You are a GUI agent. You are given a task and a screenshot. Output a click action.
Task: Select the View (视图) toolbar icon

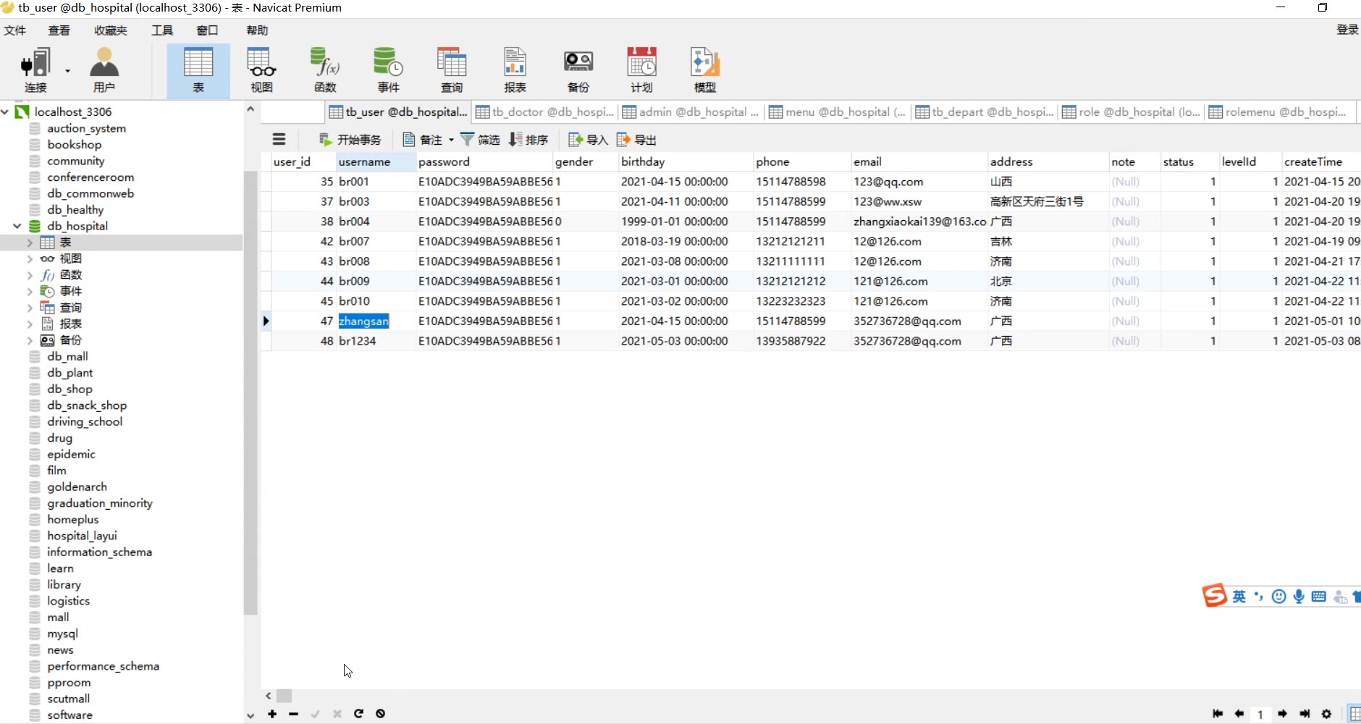(x=261, y=70)
